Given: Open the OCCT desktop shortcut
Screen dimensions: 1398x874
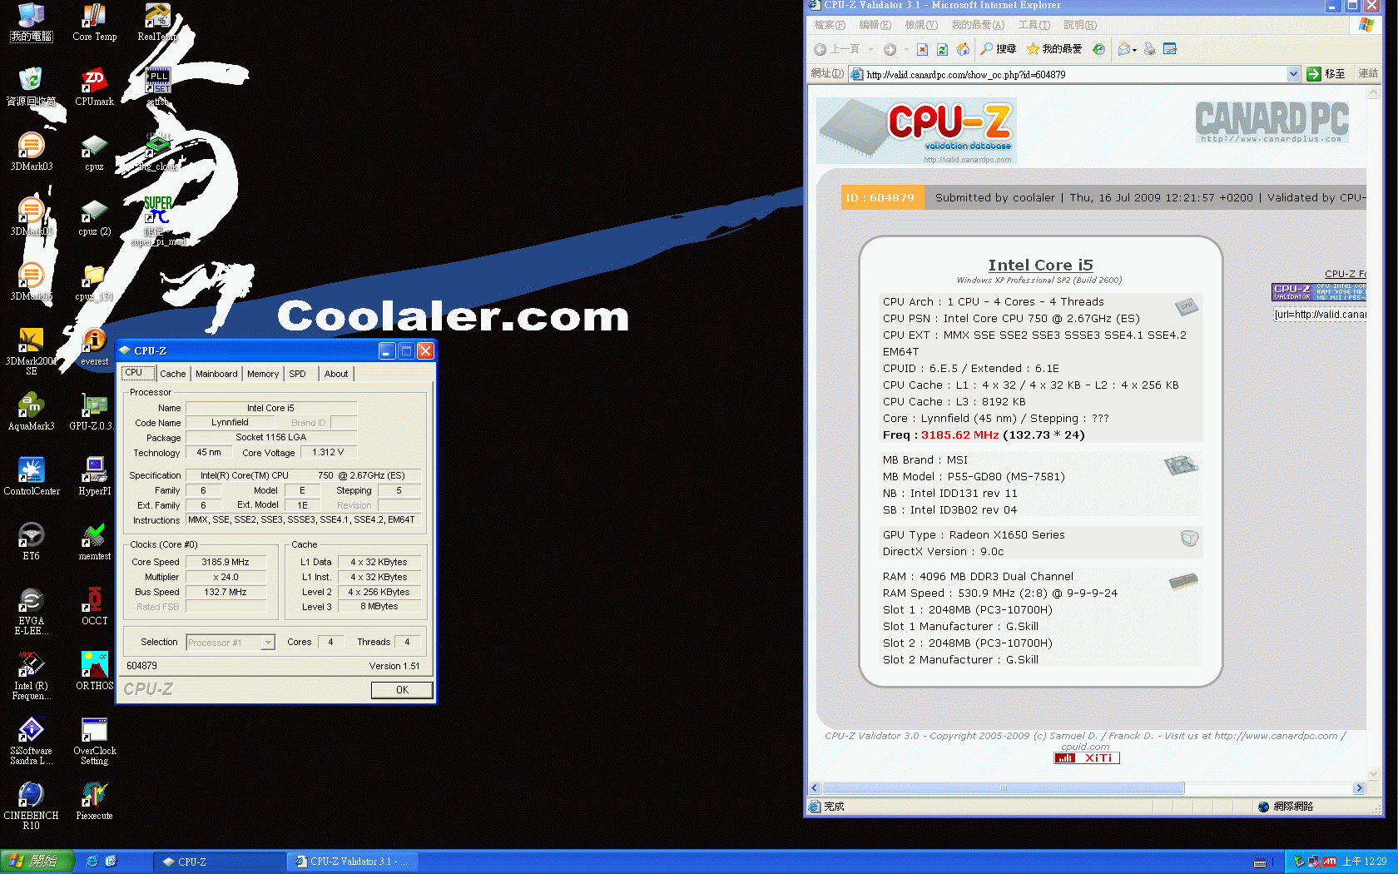Looking at the screenshot, I should coord(94,607).
